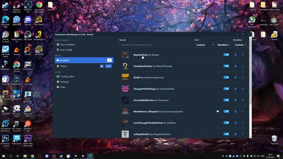Click the Thunderstore Mod Manager taskbar icon
Image resolution: width=283 pixels, height=159 pixels.
[90, 156]
